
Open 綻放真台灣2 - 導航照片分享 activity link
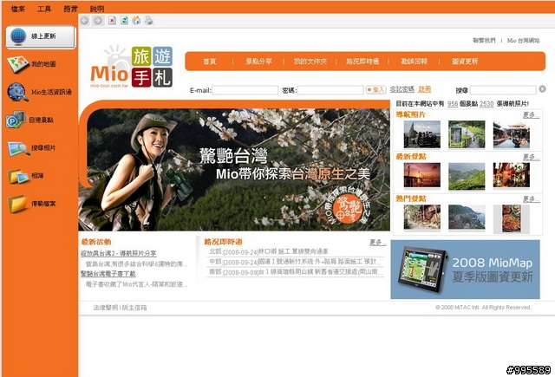(x=118, y=254)
